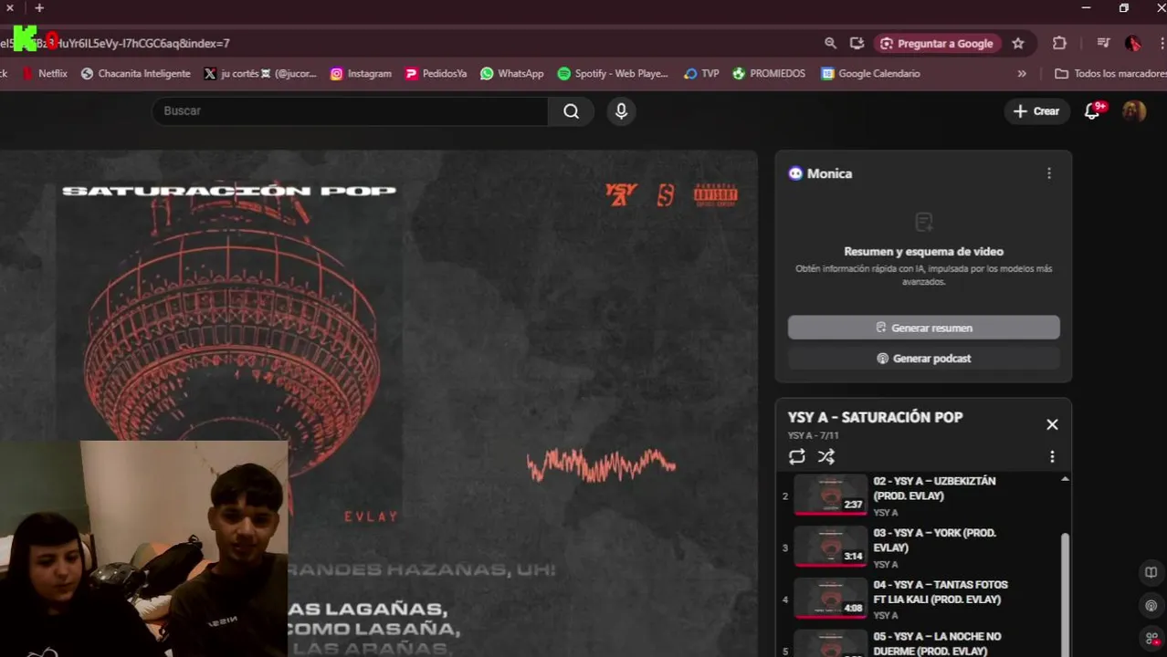Expand hidden bookmarks with the double chevron
Viewport: 1167px width, 657px height.
(x=1022, y=74)
